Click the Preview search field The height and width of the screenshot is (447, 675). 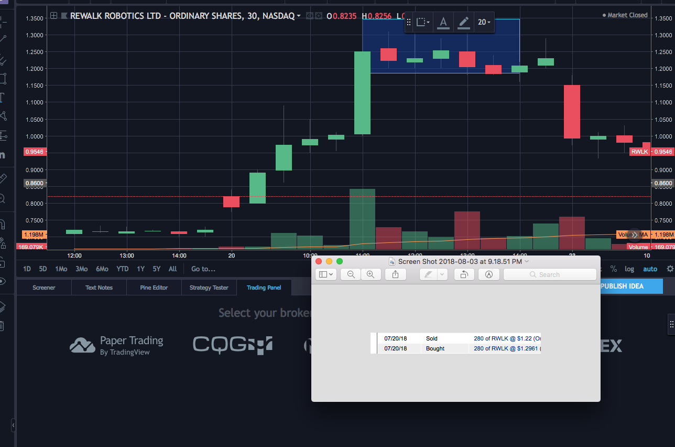(550, 274)
